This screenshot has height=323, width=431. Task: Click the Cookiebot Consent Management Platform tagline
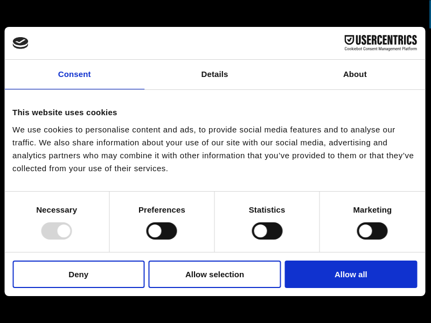[x=380, y=49]
